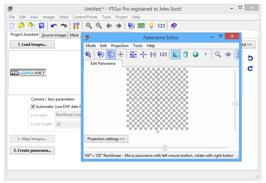
Task: Click the 2. Align images button
Action: [x=32, y=139]
